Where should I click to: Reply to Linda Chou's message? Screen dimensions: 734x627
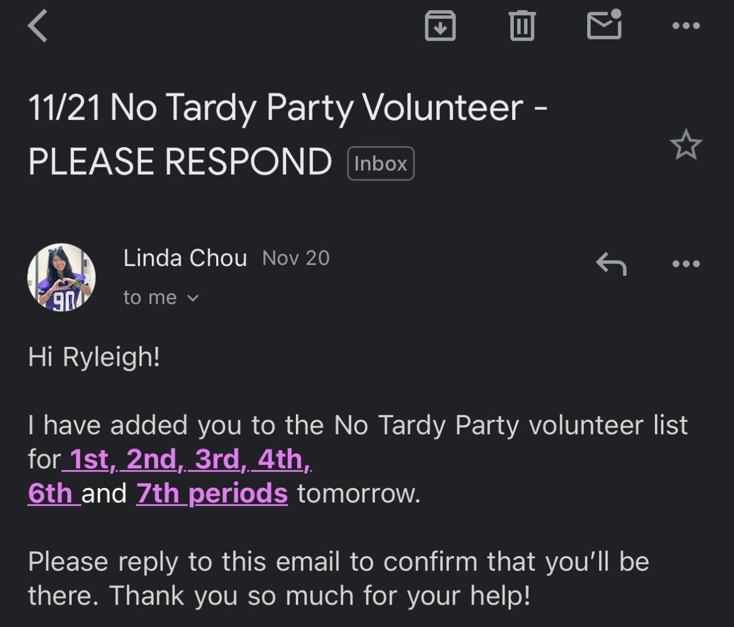(611, 264)
